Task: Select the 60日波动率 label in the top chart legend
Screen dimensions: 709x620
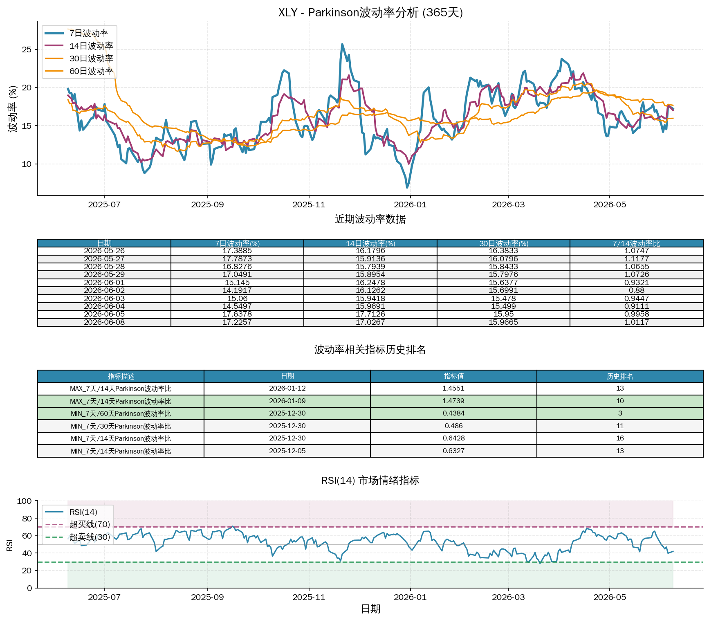Action: tap(91, 71)
